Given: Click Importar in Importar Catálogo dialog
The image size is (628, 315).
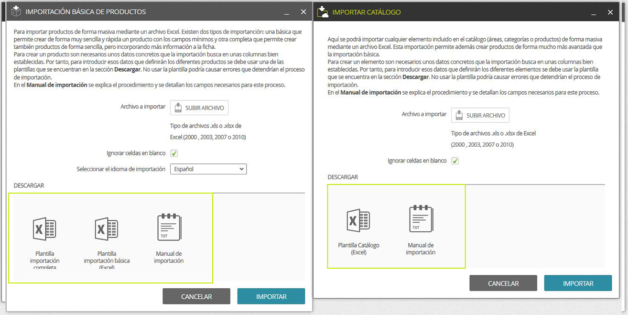Looking at the screenshot, I should point(578,283).
